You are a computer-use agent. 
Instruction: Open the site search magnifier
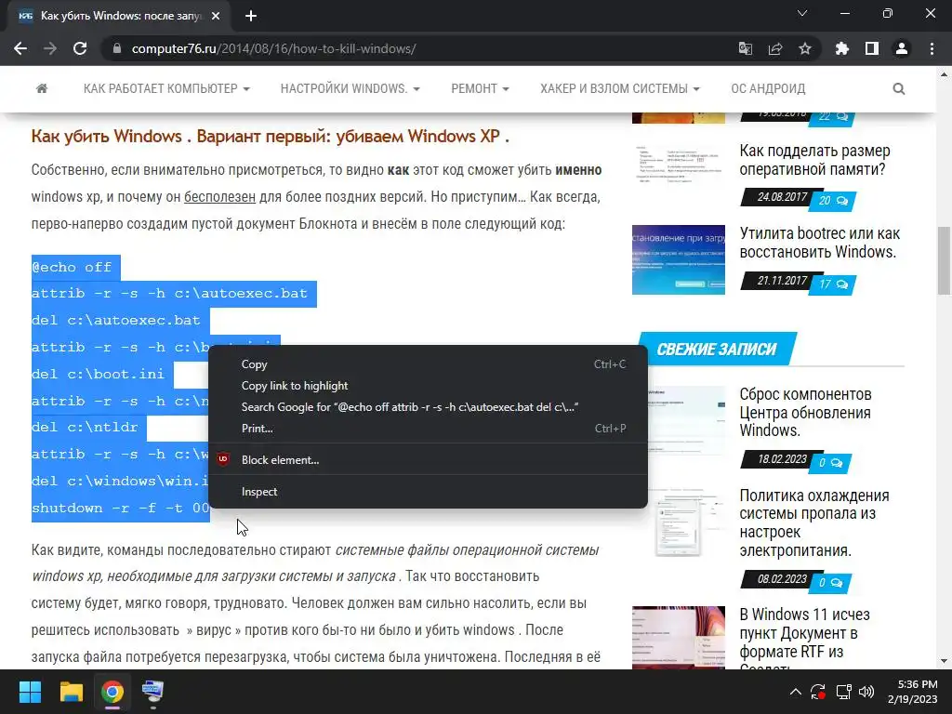(899, 88)
